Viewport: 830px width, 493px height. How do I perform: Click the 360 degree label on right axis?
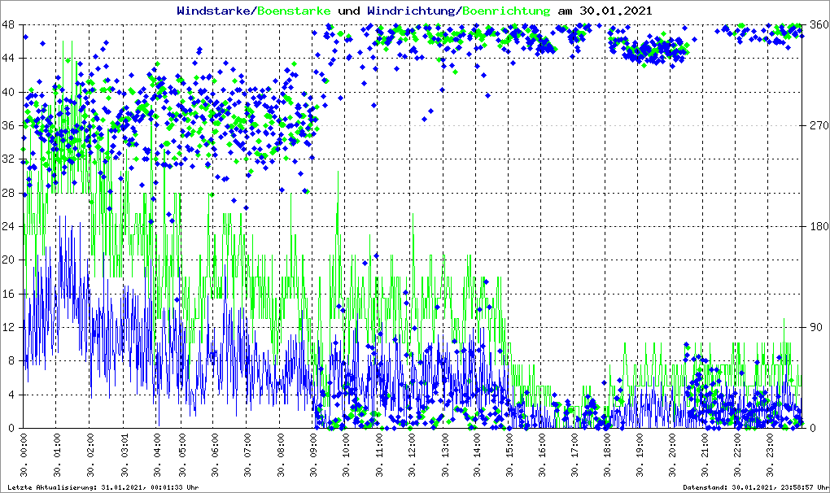817,24
